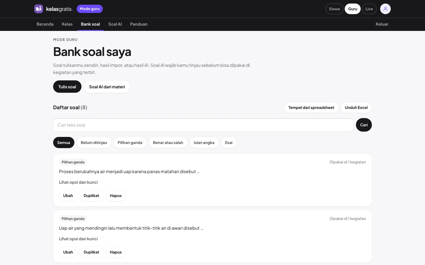Click the kelasgratis book logo icon
This screenshot has height=265, width=425.
[39, 9]
